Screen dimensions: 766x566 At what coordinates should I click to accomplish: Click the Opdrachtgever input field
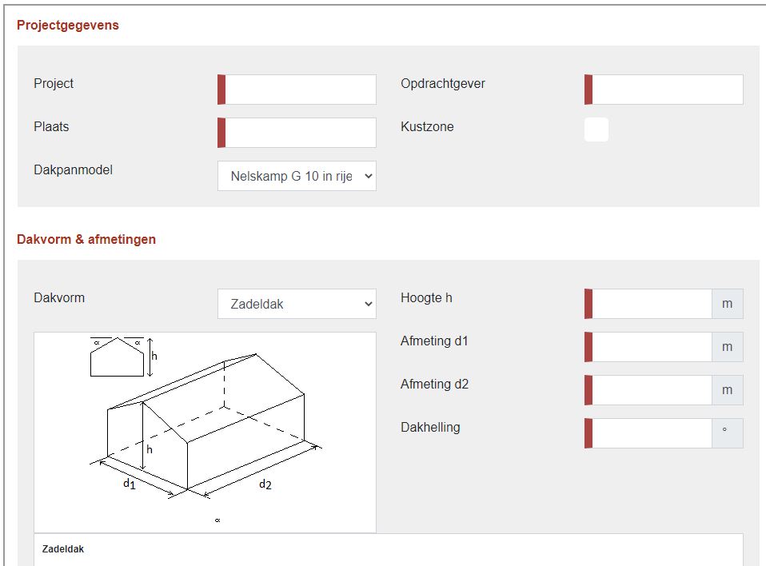(x=667, y=90)
